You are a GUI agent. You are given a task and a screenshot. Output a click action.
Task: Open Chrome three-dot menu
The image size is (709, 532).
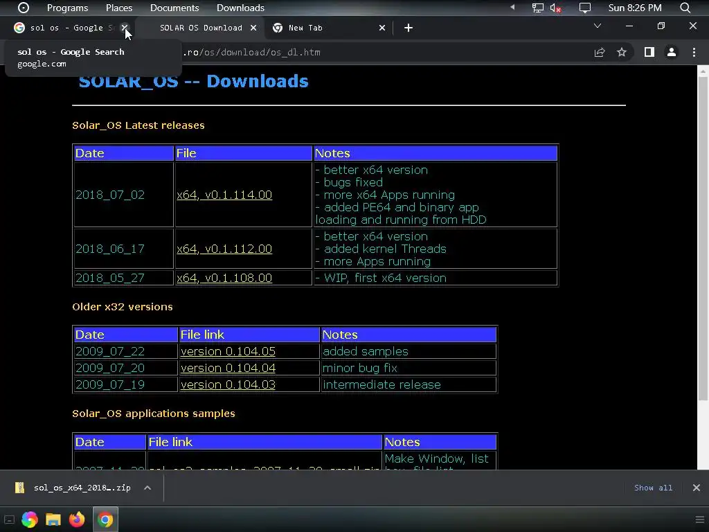(x=694, y=53)
